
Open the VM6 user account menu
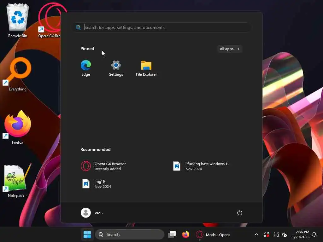92,213
